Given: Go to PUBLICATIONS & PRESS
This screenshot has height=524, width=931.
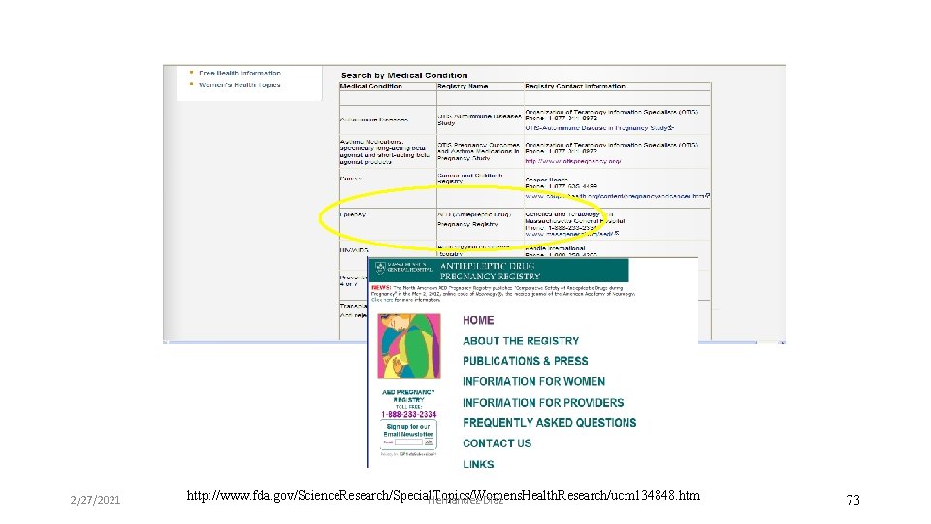Looking at the screenshot, I should [x=526, y=361].
